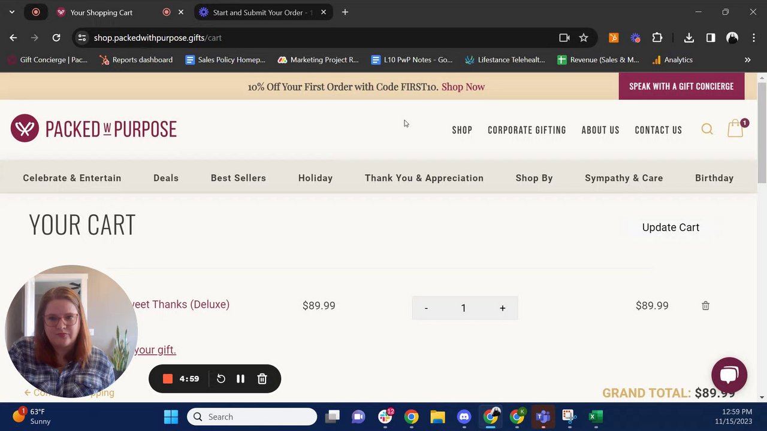Open Lifestance Telehealth bookmark
This screenshot has height=431, width=767.
click(x=505, y=60)
